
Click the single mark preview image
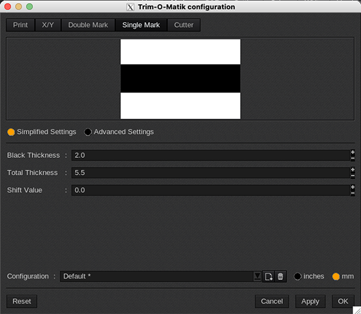click(x=180, y=79)
